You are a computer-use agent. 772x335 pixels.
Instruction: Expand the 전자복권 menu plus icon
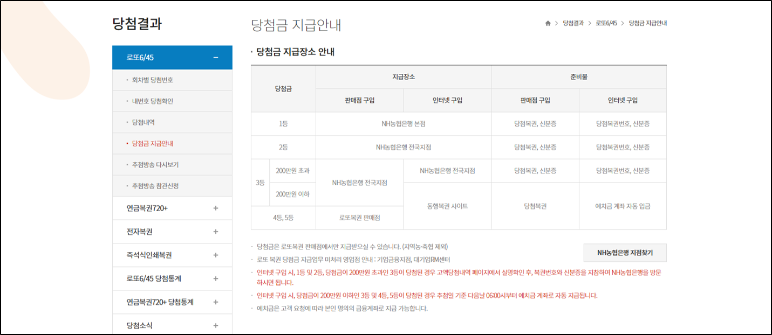[216, 232]
